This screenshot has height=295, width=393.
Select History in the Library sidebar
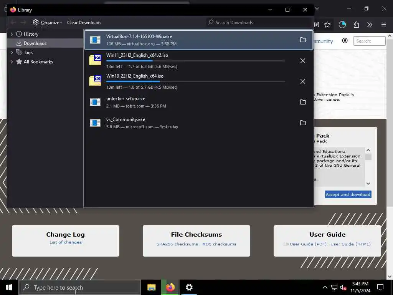click(x=31, y=34)
